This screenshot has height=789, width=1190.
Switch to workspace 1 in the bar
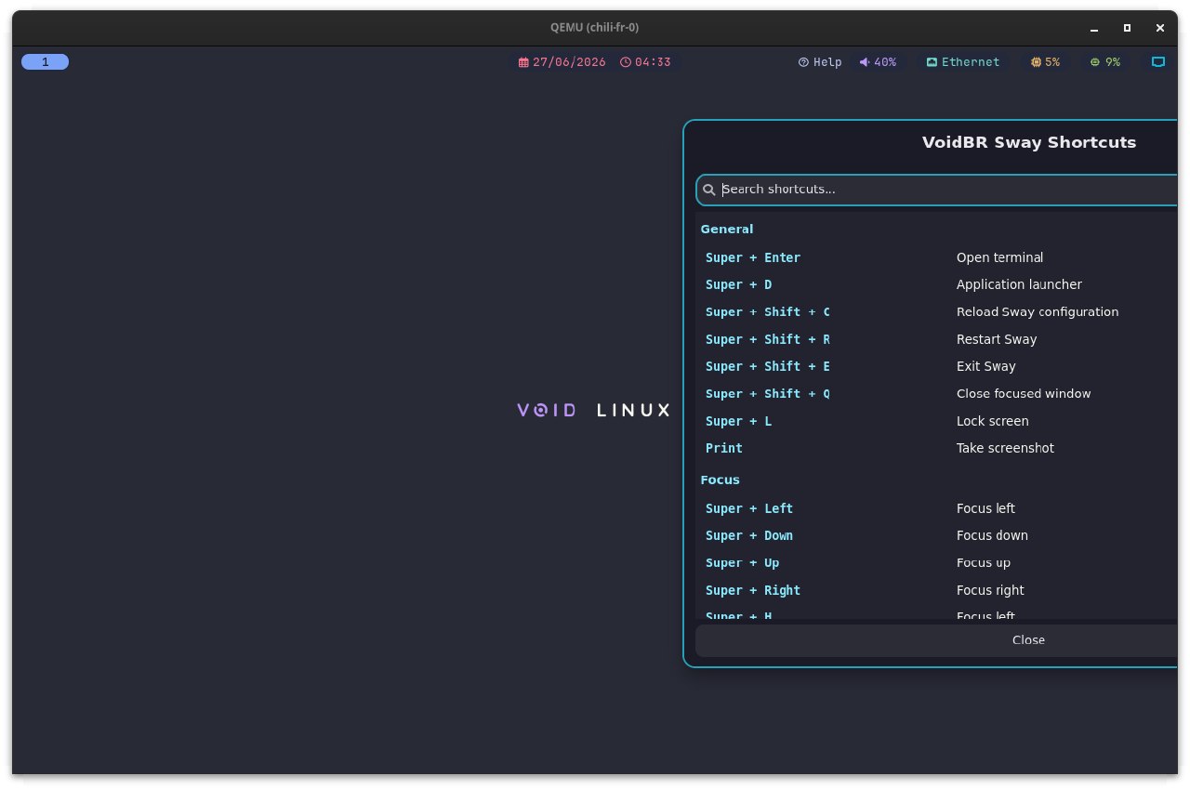[45, 62]
